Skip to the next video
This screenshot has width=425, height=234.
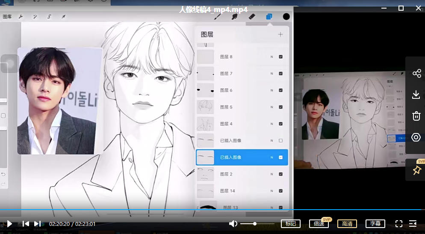pos(38,224)
